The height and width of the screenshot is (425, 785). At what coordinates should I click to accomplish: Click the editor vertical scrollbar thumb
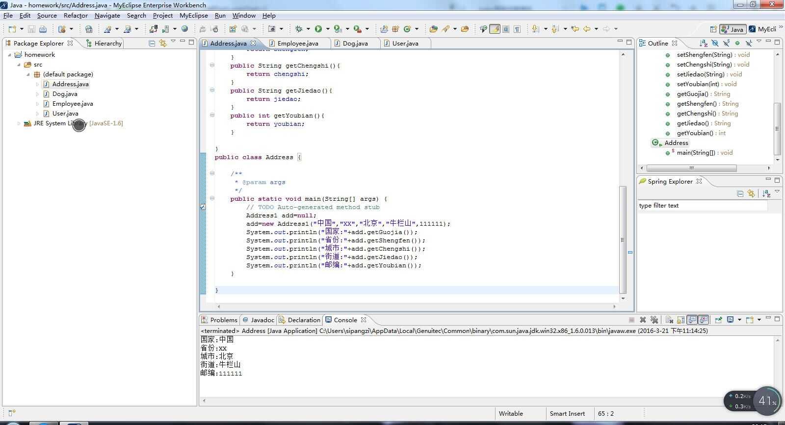(x=623, y=239)
